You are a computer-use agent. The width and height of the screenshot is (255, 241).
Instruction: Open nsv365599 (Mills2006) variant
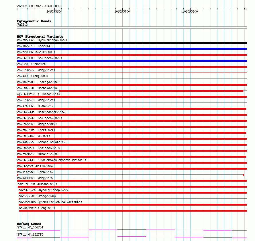pyautogui.click(x=35, y=166)
